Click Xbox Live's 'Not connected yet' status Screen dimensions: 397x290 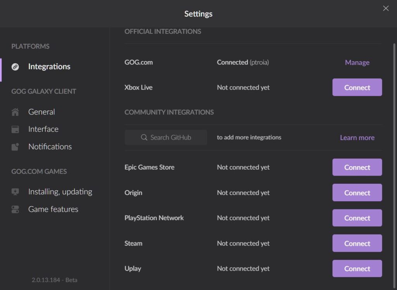click(243, 87)
